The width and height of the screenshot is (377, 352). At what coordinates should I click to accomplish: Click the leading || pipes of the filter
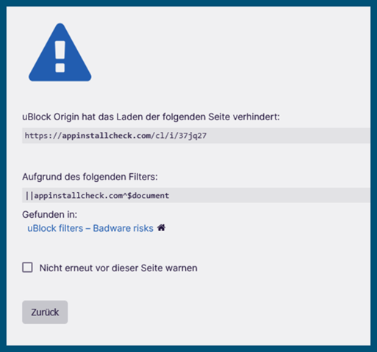(29, 196)
